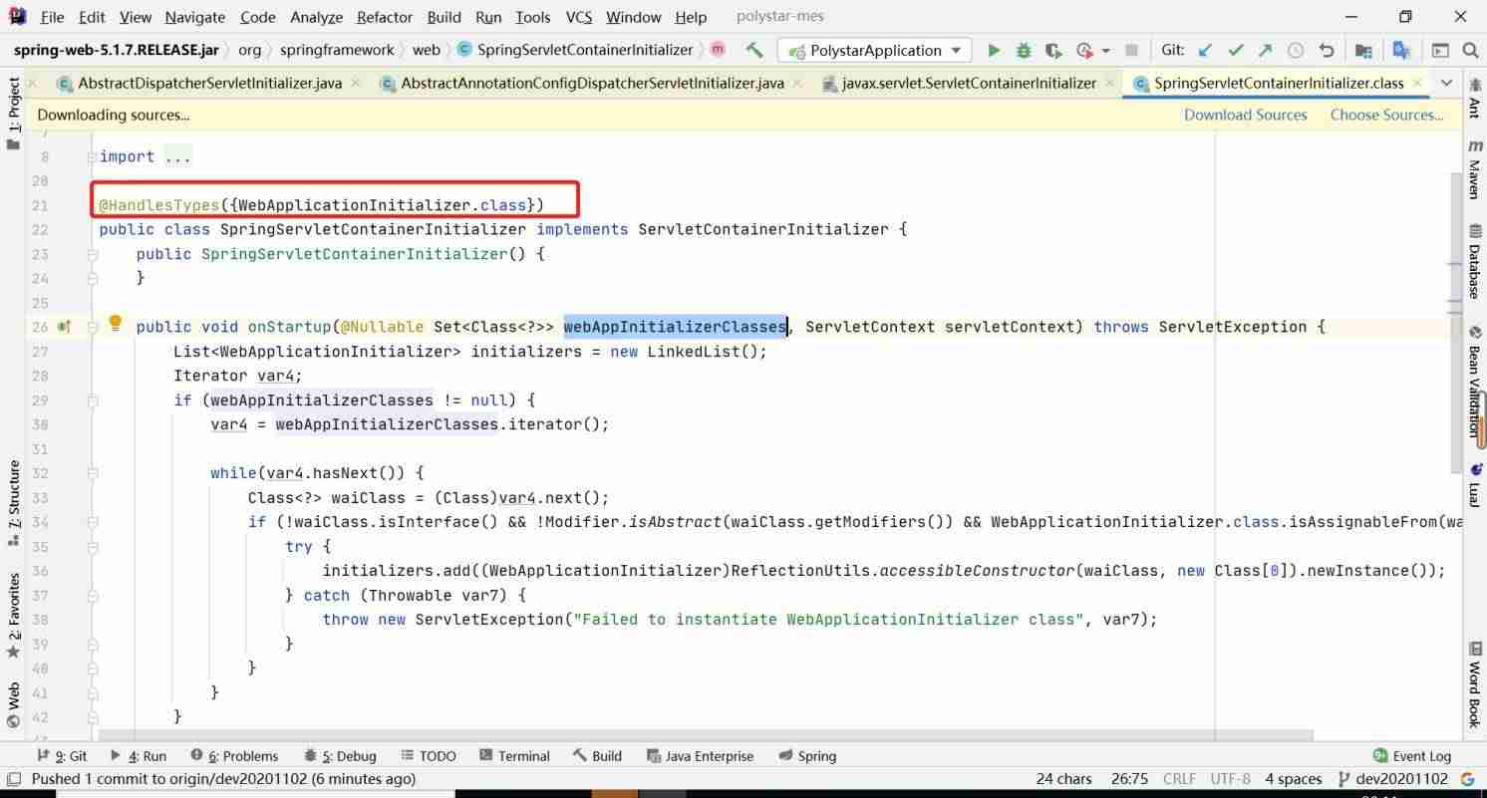The width and height of the screenshot is (1487, 798).
Task: Open the PolystarApplication run configuration dropdown
Action: click(875, 50)
